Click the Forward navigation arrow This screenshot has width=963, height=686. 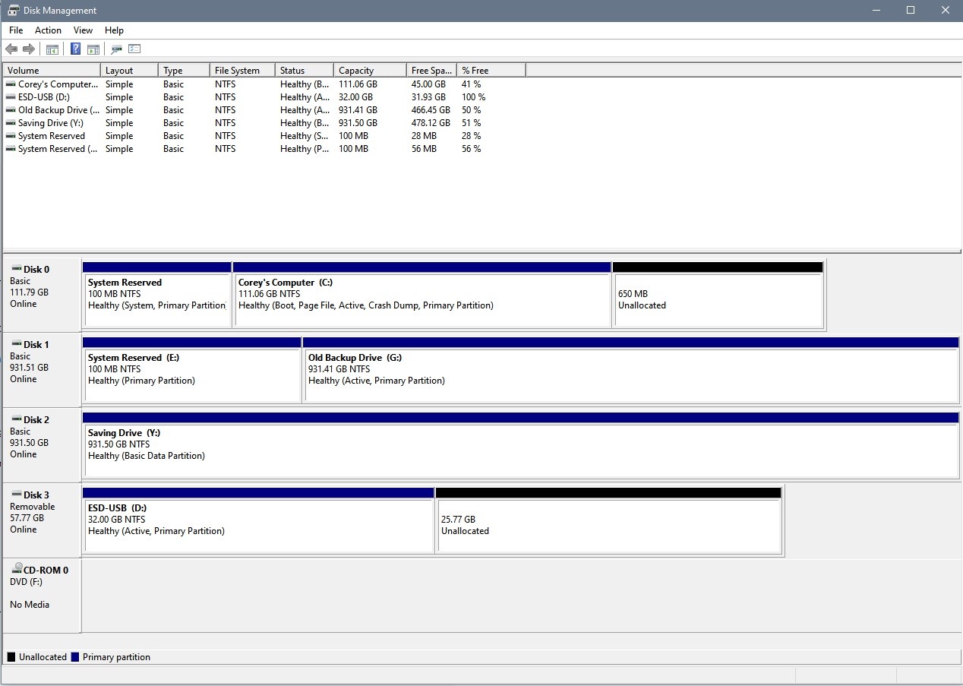tap(28, 49)
